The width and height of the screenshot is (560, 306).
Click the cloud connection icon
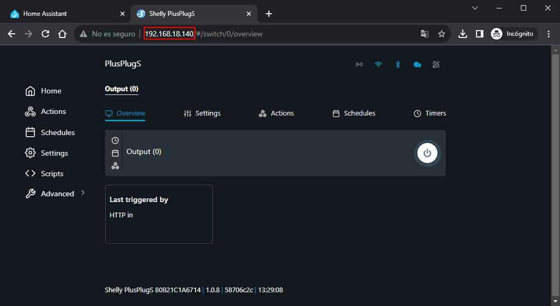pos(417,64)
